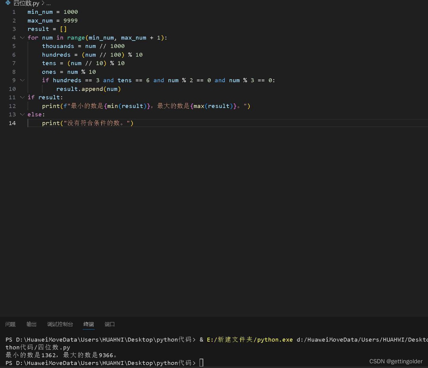This screenshot has width=428, height=368.
Task: Click 'result.append(num)' on line 10
Action: click(89, 89)
